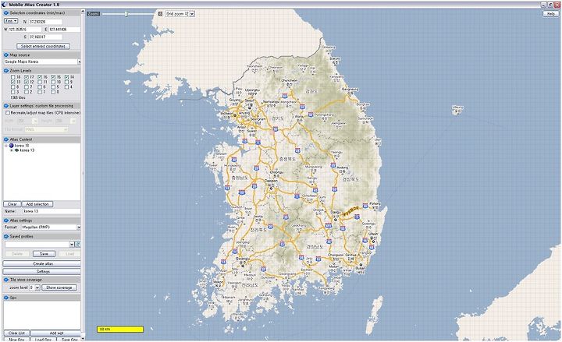Click the Add selection button

37,204
